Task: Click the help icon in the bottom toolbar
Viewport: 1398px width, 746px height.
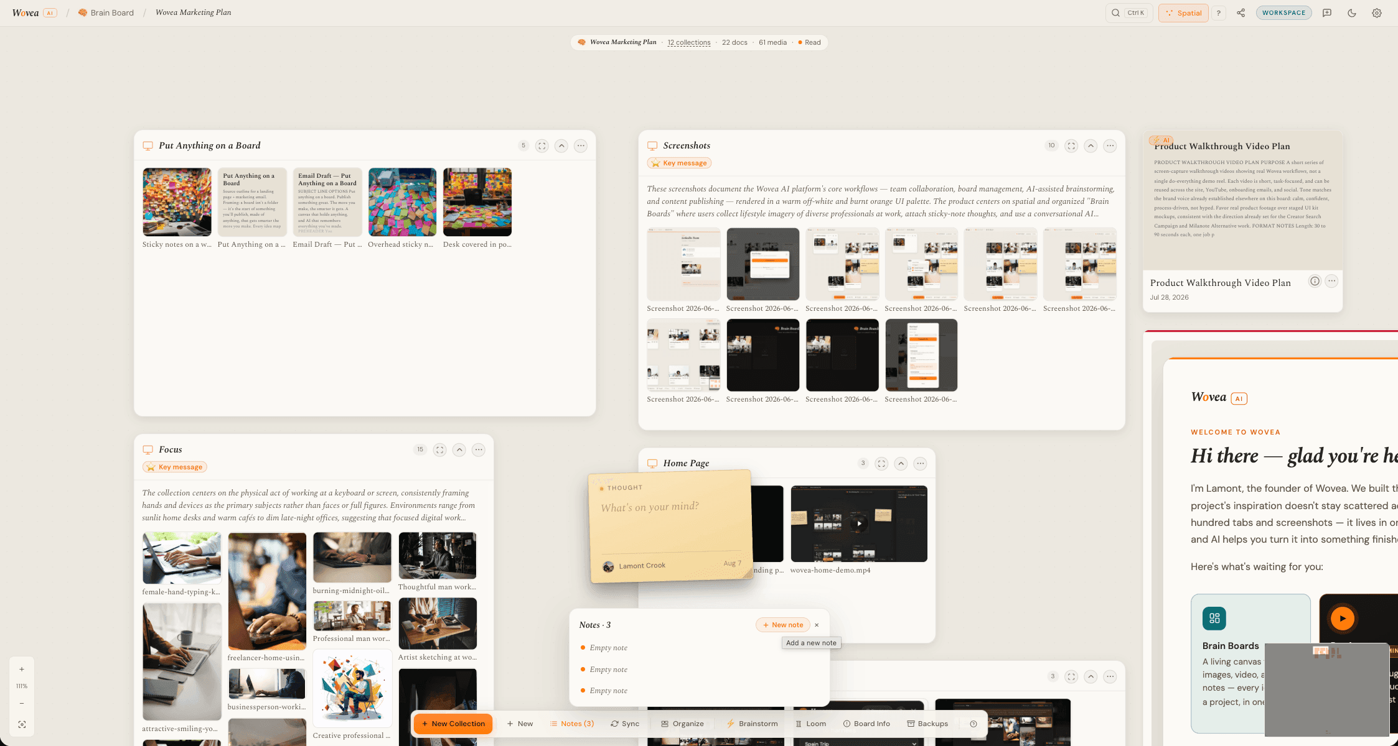Action: point(973,724)
